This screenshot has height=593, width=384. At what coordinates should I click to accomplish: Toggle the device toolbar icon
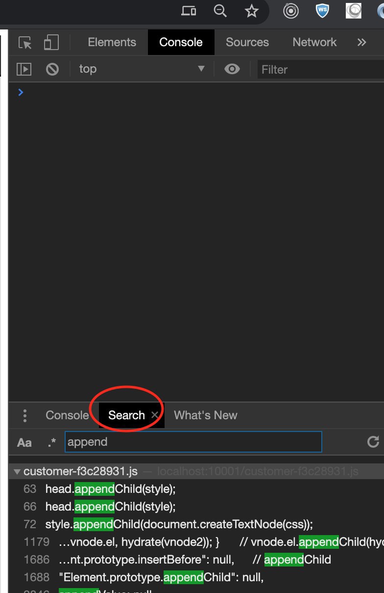51,43
